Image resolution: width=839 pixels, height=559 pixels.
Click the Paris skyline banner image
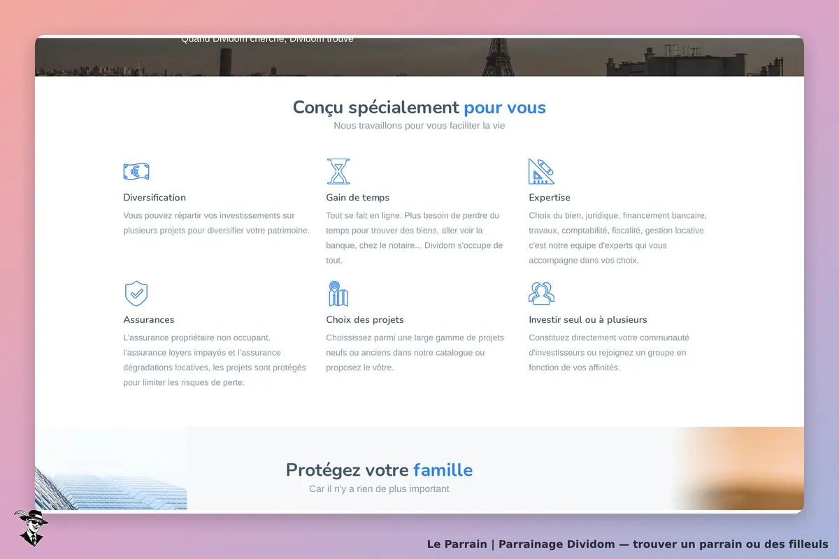(x=419, y=57)
